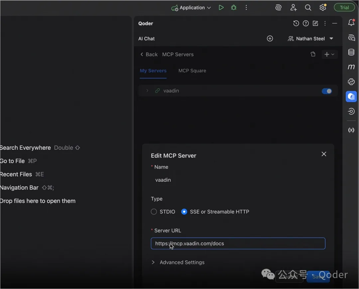This screenshot has height=289, width=359.
Task: Select the Qoder sidebar icon
Action: (351, 96)
